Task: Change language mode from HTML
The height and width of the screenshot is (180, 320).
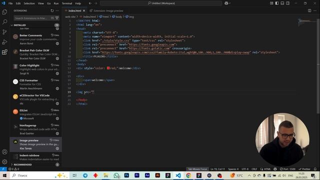Action: (267, 169)
